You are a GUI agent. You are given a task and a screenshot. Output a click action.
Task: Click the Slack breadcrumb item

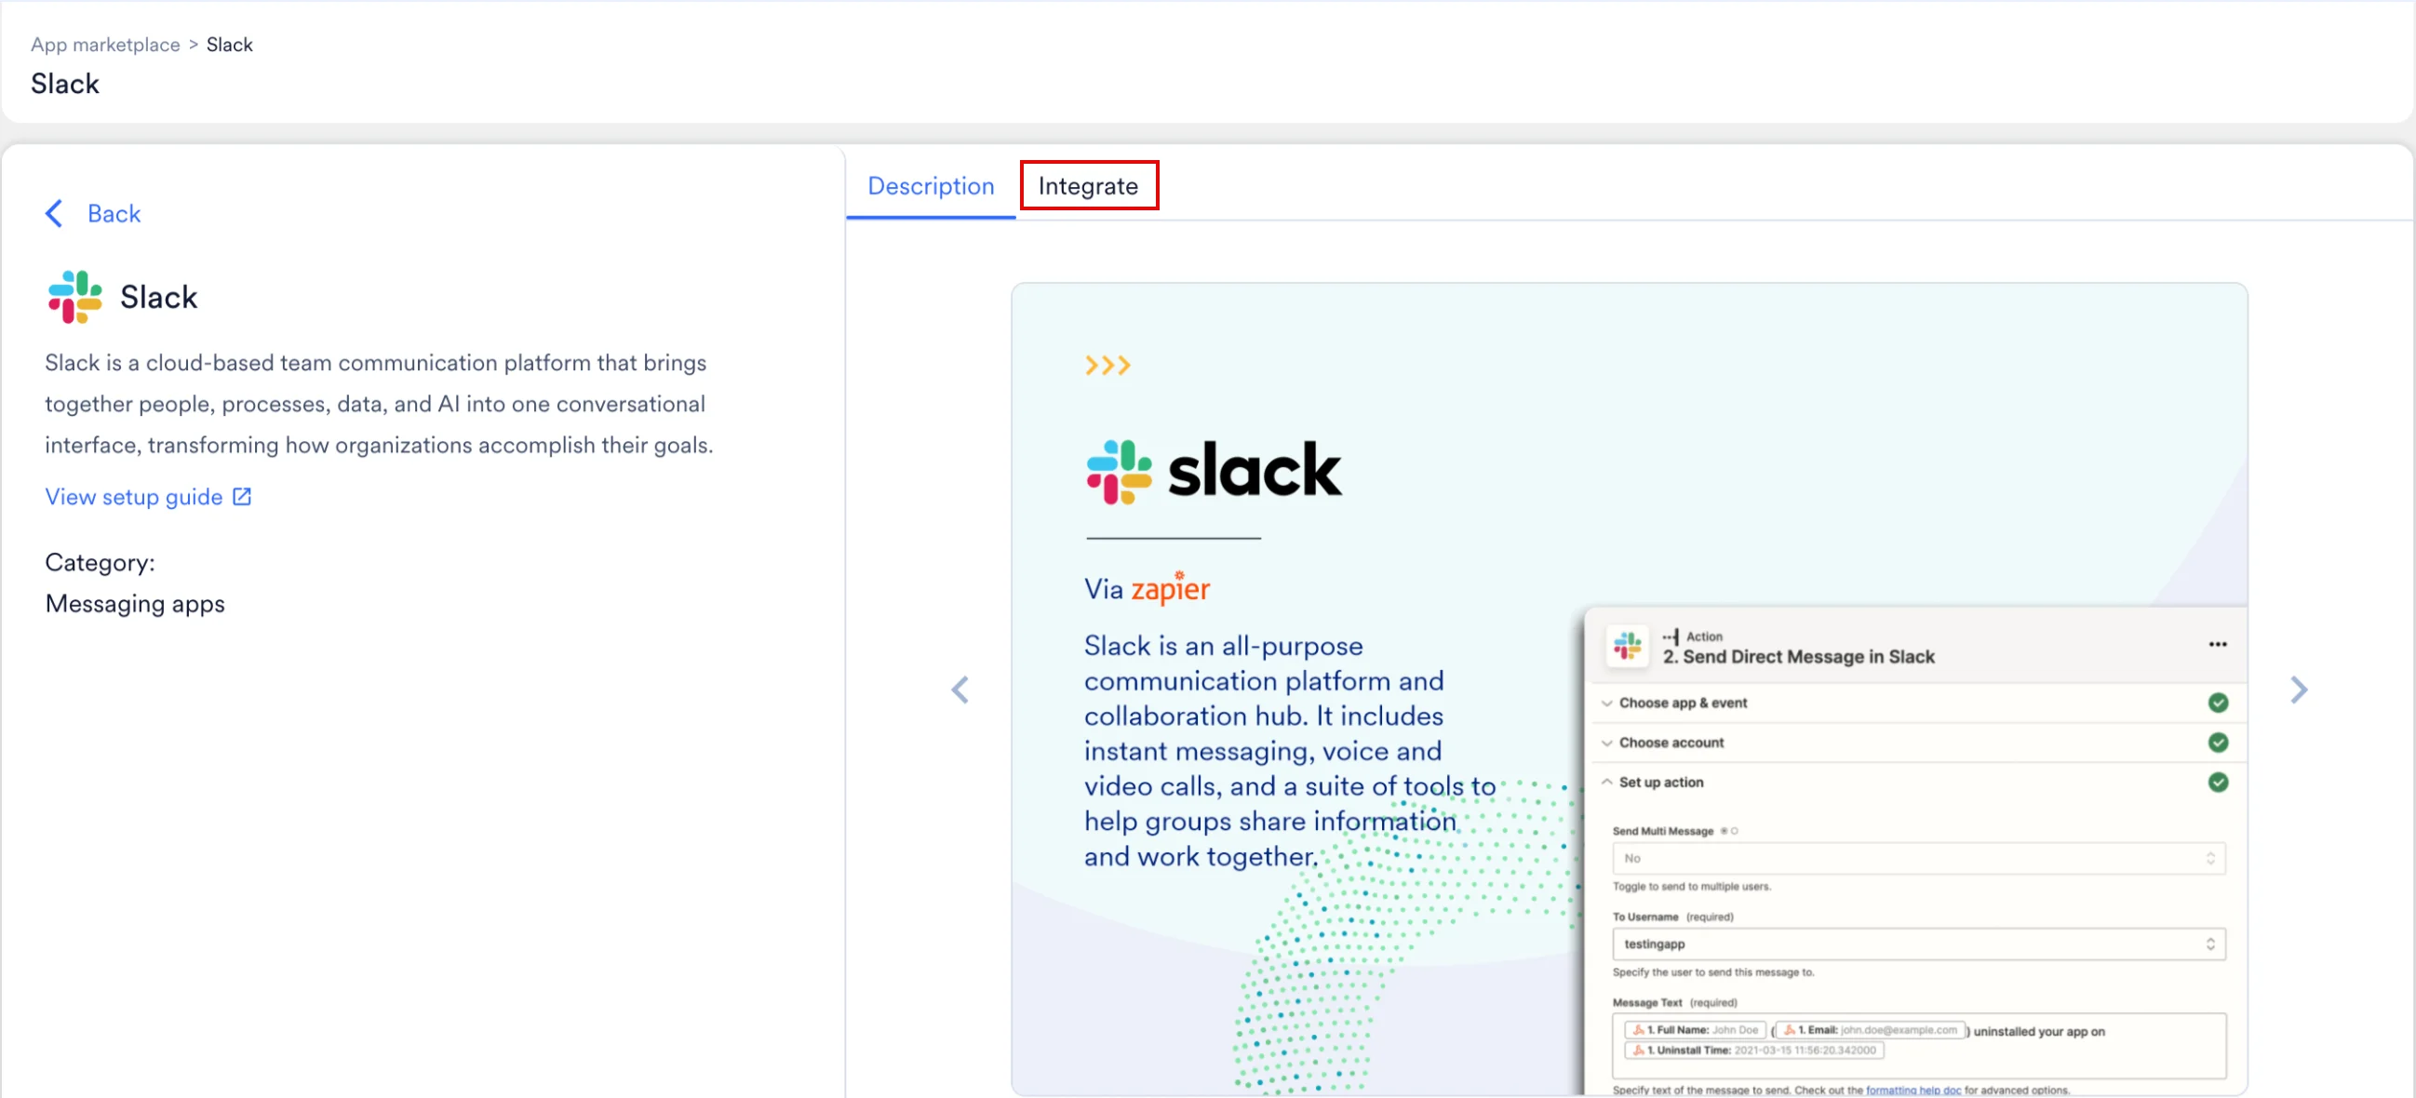[x=230, y=44]
